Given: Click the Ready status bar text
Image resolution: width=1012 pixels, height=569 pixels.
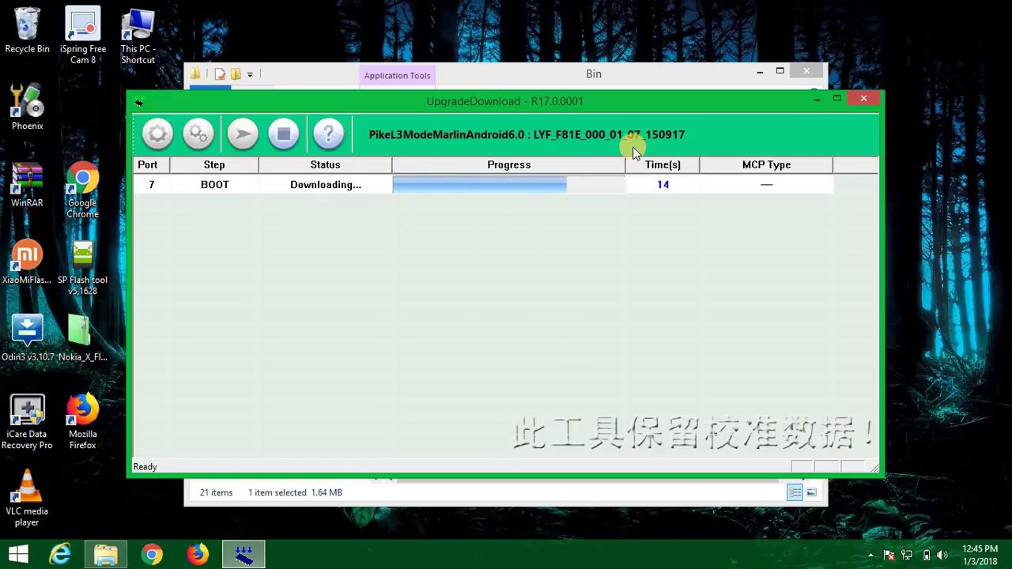Looking at the screenshot, I should (x=145, y=467).
